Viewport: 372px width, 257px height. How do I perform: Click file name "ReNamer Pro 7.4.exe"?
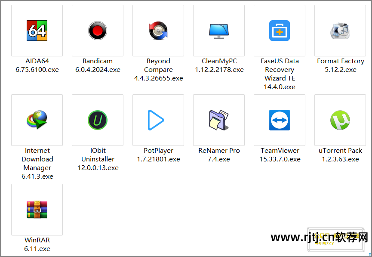coord(219,155)
